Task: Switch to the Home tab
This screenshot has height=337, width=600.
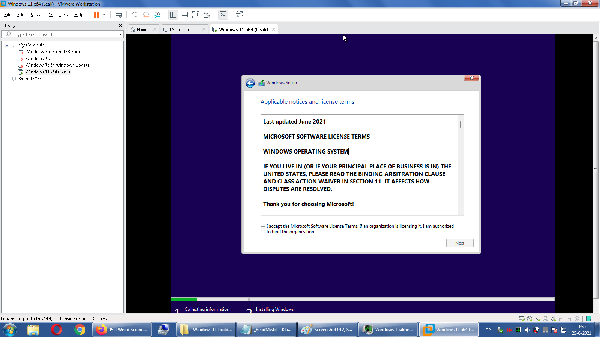Action: click(x=141, y=30)
